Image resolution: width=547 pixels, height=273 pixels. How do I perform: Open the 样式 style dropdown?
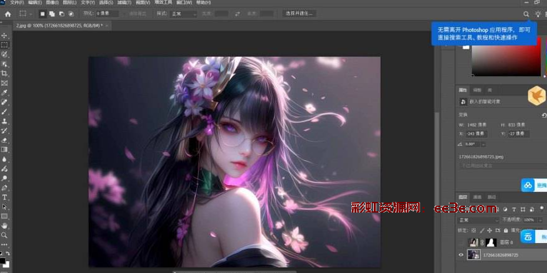pos(184,13)
